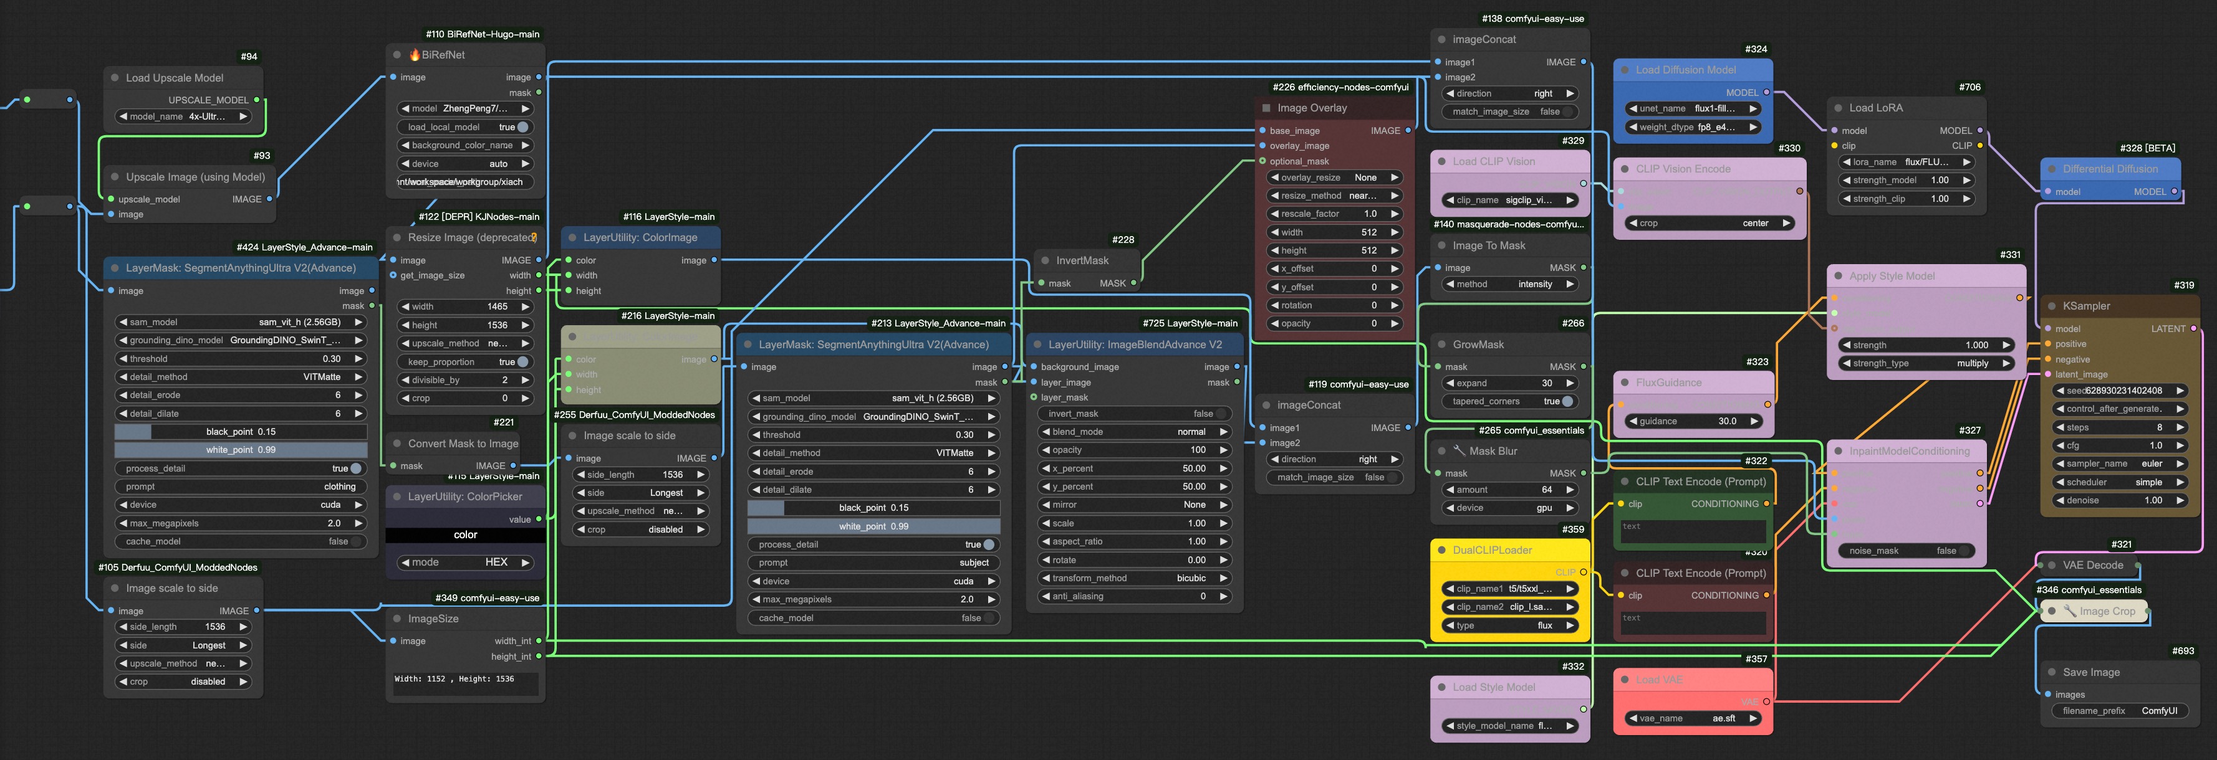Image resolution: width=2217 pixels, height=760 pixels.
Task: Click the collapse dot on DualCLIPLoader node
Action: (1441, 550)
